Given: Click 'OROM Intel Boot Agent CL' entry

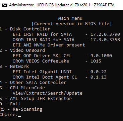Looking at the screenshot, I should [x=45, y=77].
